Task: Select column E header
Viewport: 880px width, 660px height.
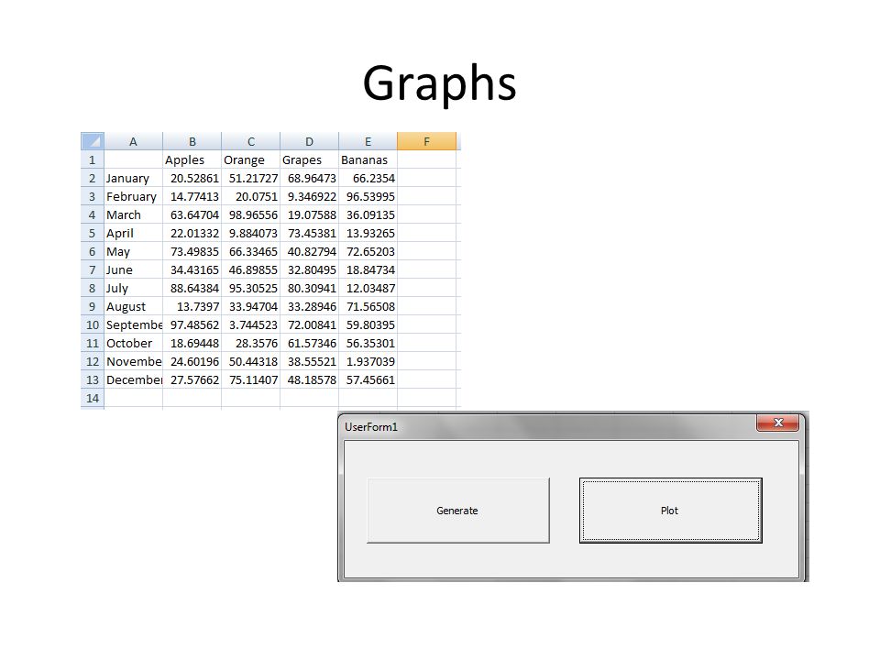Action: click(x=368, y=141)
